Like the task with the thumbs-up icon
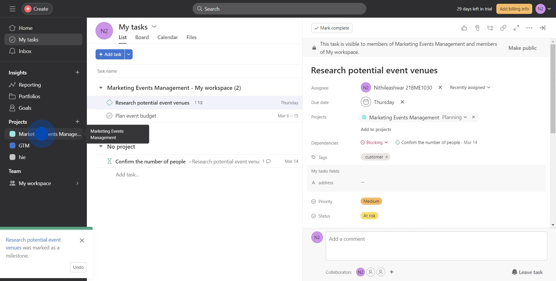The height and width of the screenshot is (281, 556). (464, 28)
